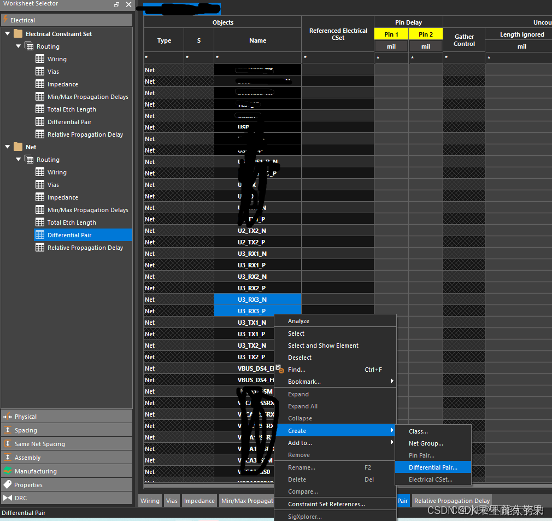Viewport: 552px width, 521px height.
Task: Choose Differential Pair... in Create submenu
Action: tap(433, 467)
